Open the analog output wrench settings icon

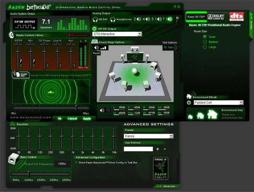tap(177, 19)
